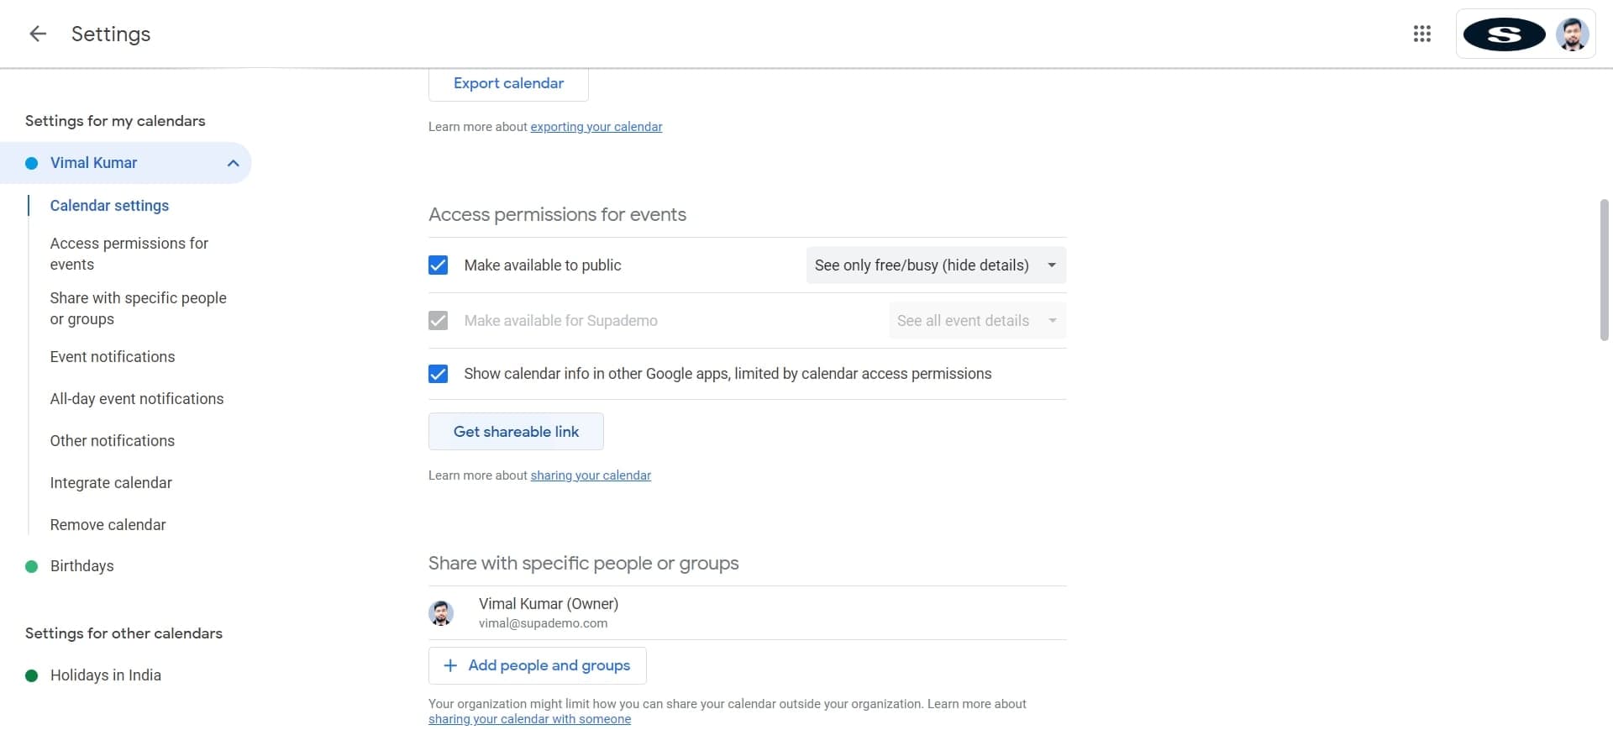The width and height of the screenshot is (1613, 730).
Task: Open the See only free/busy dropdown
Action: (x=935, y=265)
